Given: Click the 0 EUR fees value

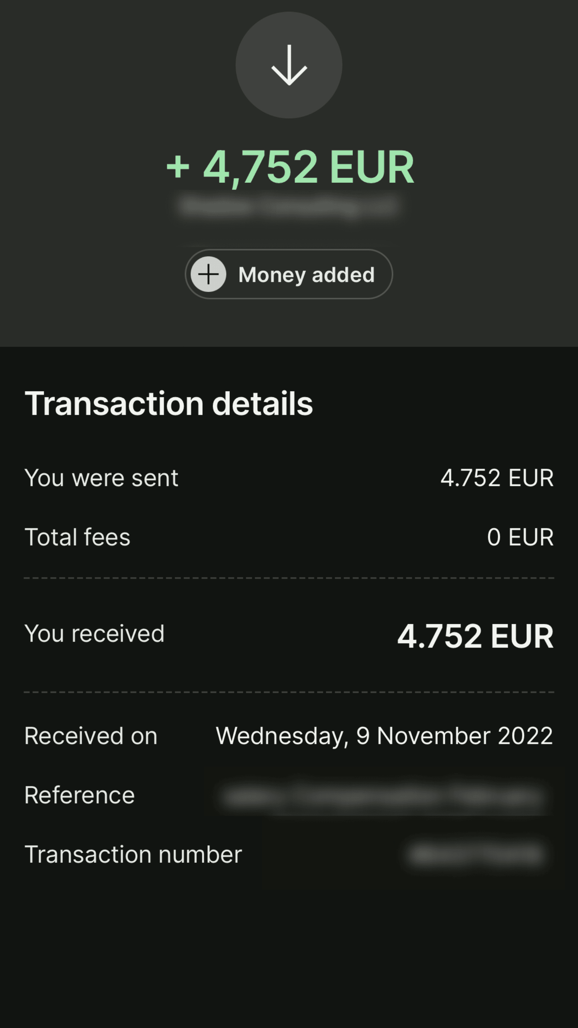Looking at the screenshot, I should pos(520,537).
